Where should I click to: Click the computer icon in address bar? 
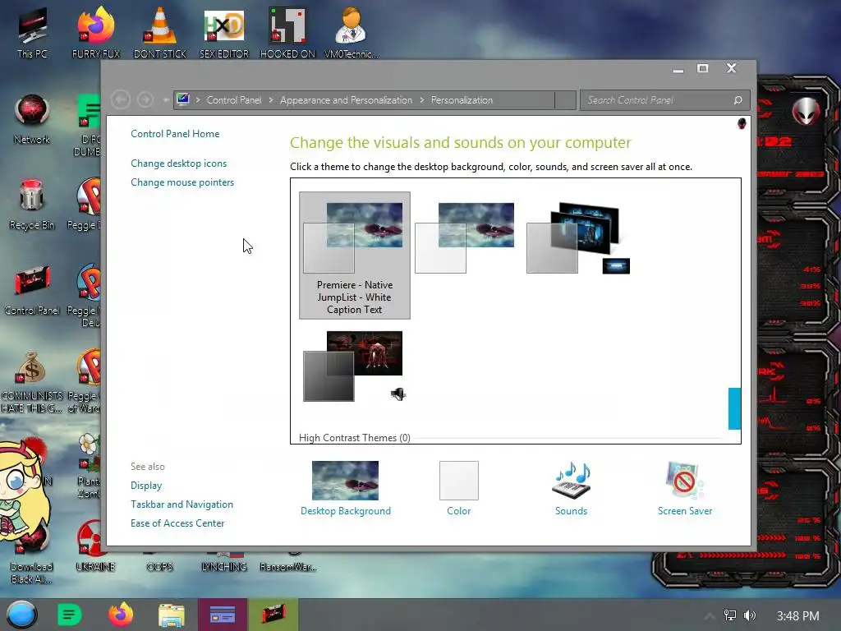(183, 99)
